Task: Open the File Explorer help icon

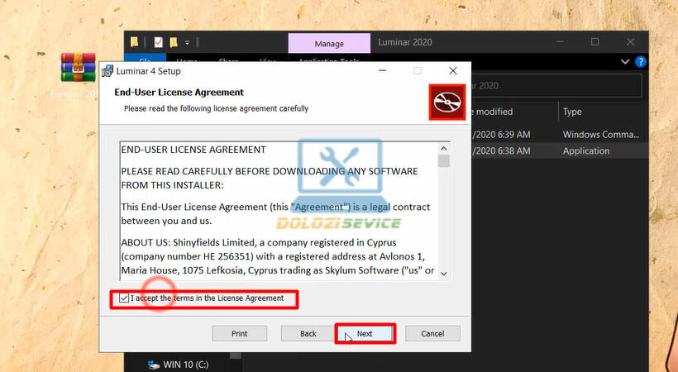Action: click(x=641, y=61)
